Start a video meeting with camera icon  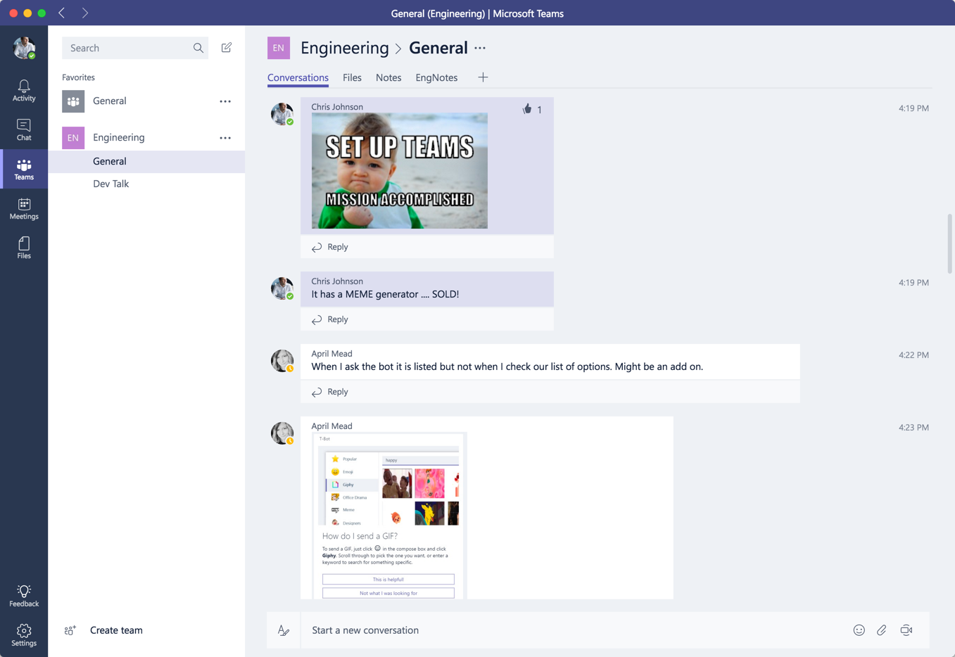906,630
